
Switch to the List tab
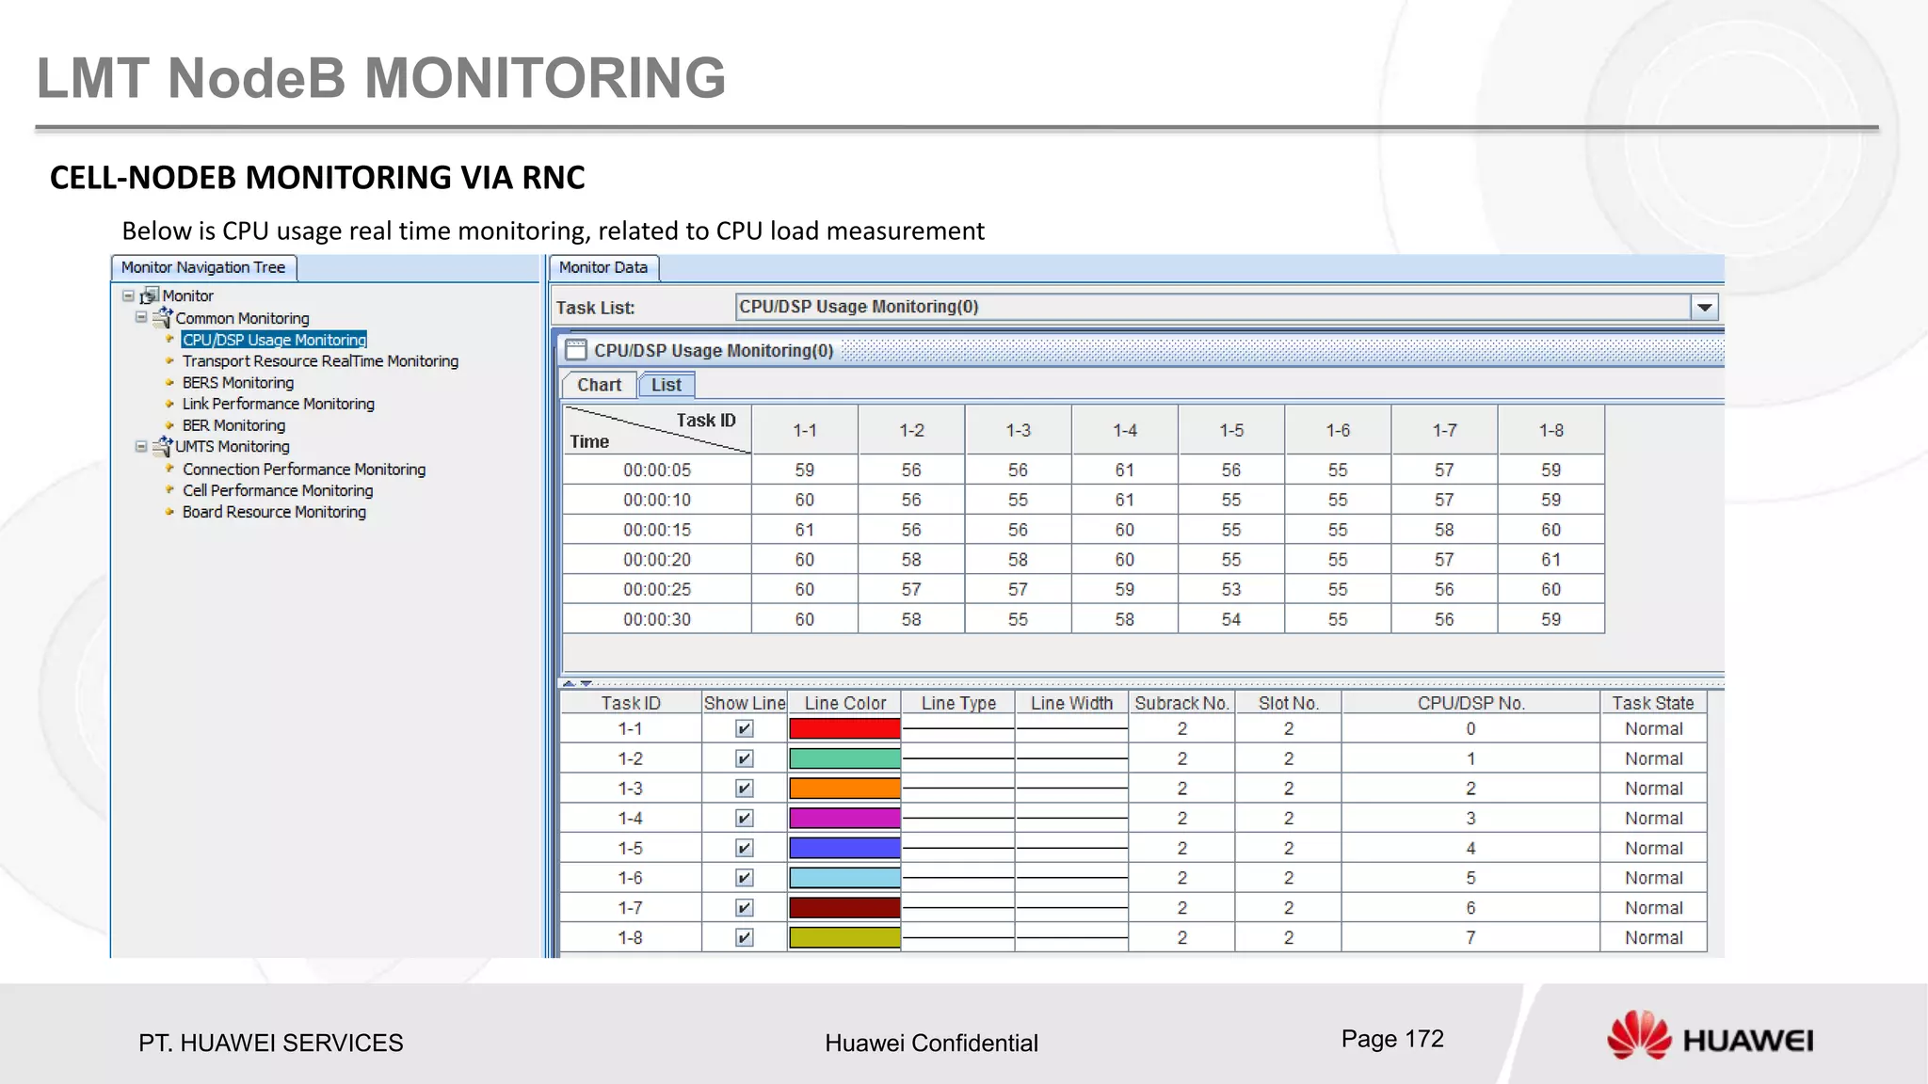click(x=667, y=385)
